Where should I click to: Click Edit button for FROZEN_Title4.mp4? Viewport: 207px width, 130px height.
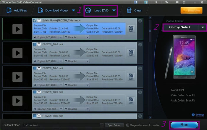tap(131, 101)
